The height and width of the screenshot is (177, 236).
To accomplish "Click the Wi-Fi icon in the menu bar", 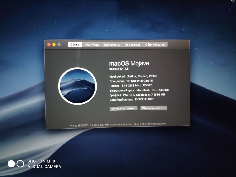I will [x=233, y=1].
